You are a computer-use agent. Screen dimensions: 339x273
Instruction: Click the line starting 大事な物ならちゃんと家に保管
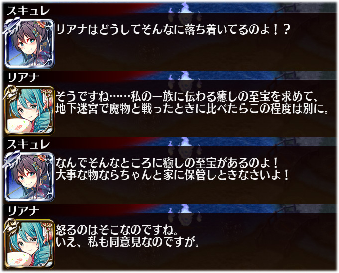[x=172, y=175]
